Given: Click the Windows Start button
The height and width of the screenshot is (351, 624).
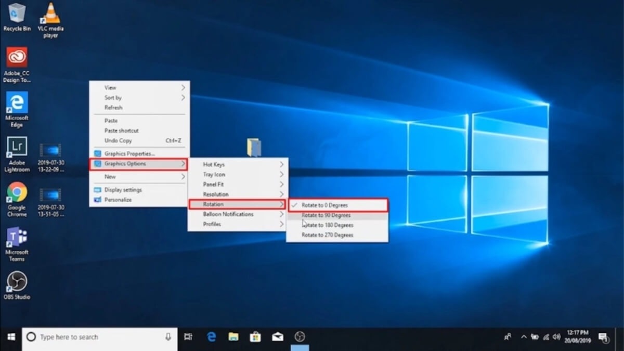Looking at the screenshot, I should pyautogui.click(x=10, y=337).
